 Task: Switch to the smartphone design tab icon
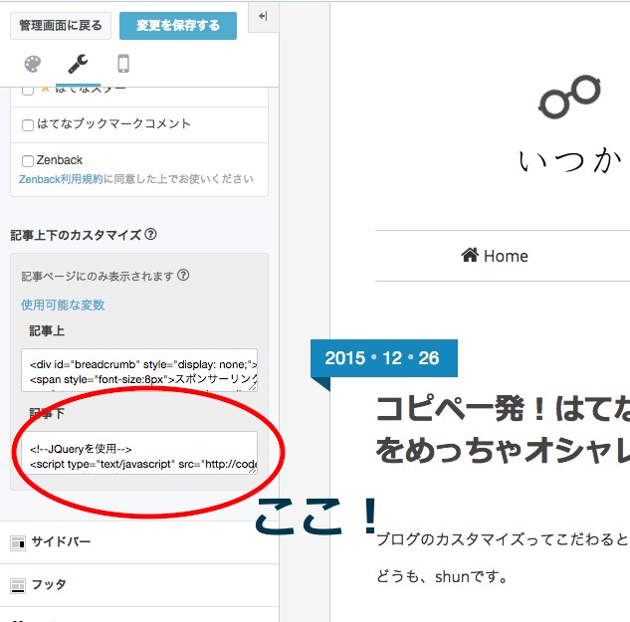coord(123,64)
